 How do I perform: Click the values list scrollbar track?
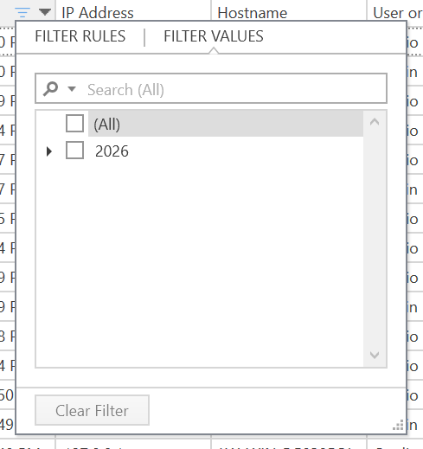tap(375, 238)
